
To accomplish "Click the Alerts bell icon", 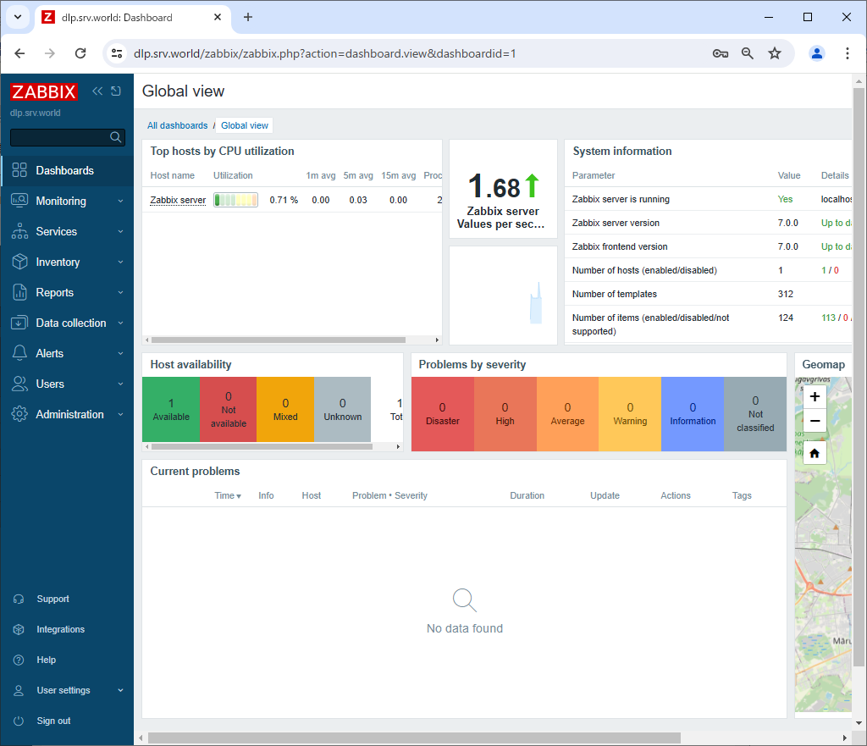I will tap(19, 353).
